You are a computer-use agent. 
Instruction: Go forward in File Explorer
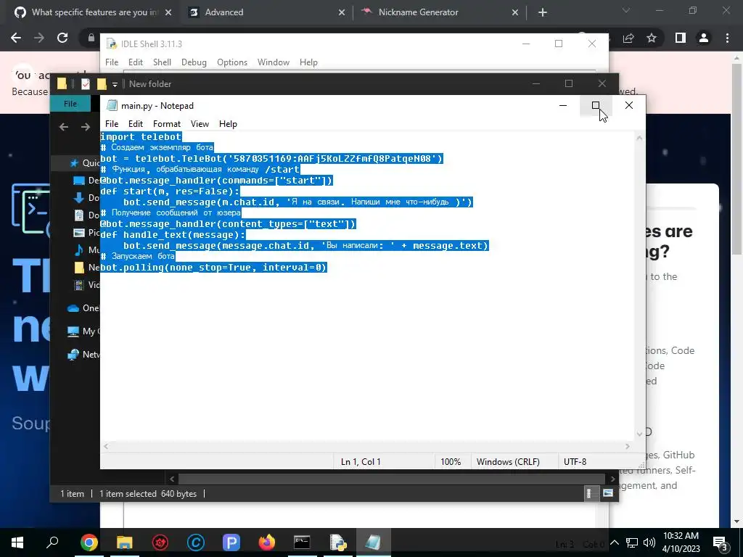click(x=86, y=127)
